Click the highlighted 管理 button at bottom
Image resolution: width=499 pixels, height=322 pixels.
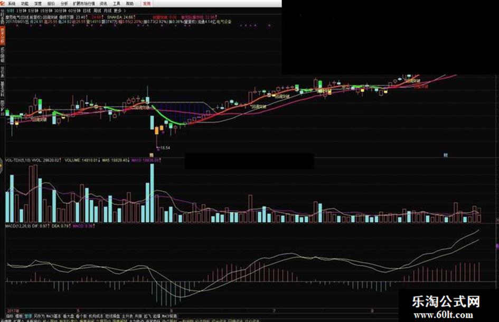[29, 316]
